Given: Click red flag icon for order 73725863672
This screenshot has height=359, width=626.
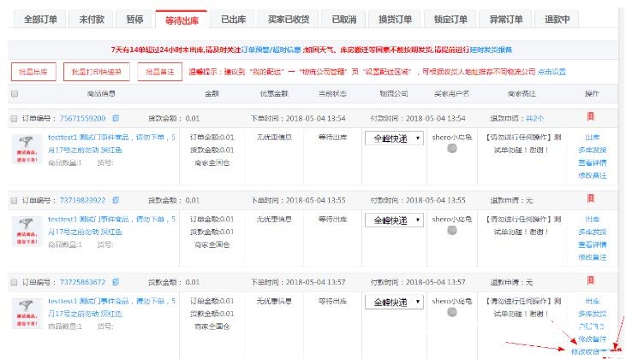Looking at the screenshot, I should [x=590, y=281].
